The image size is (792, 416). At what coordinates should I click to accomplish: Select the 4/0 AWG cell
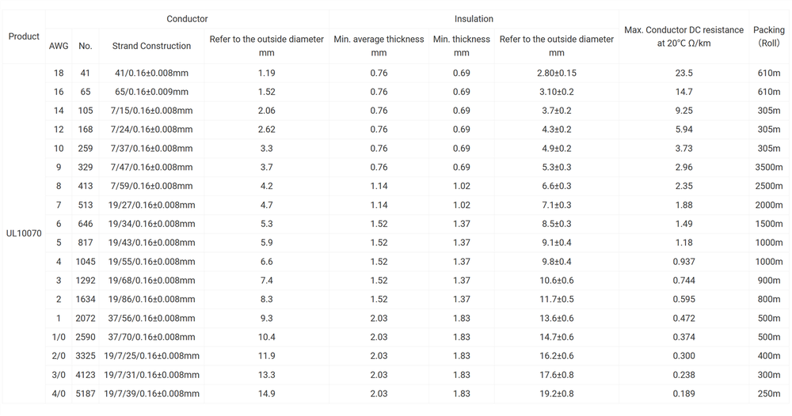point(59,394)
